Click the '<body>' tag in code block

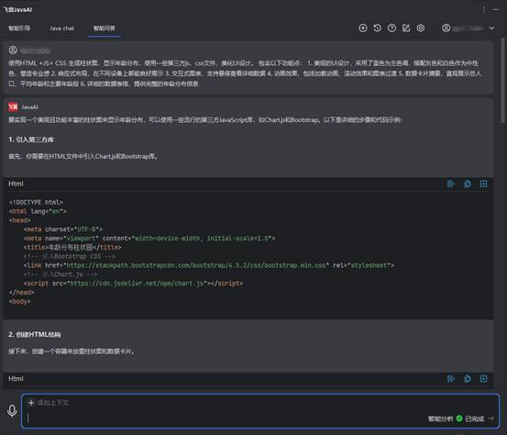(x=20, y=301)
